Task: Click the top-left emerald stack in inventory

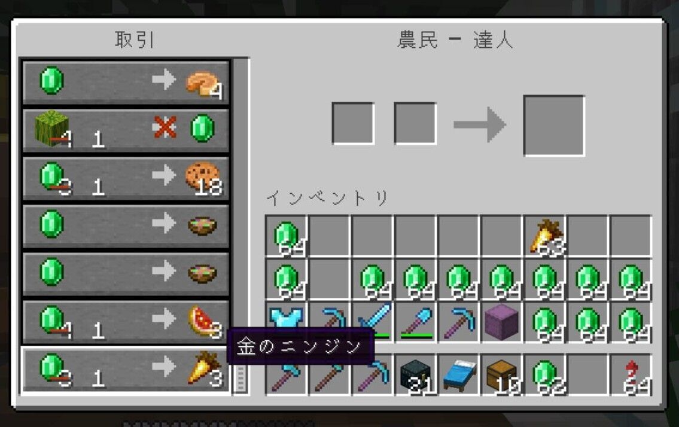Action: click(x=286, y=236)
